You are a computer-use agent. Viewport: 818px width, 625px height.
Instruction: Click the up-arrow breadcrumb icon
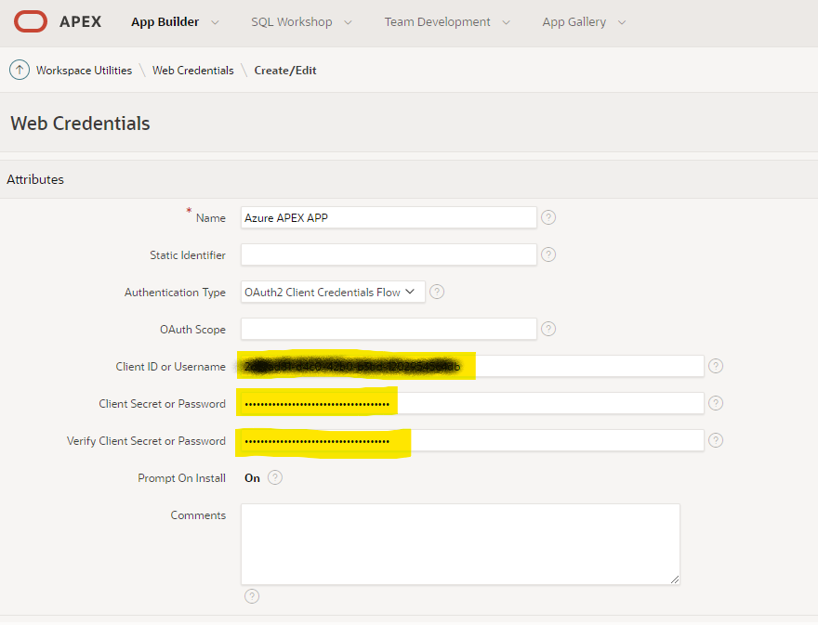19,70
